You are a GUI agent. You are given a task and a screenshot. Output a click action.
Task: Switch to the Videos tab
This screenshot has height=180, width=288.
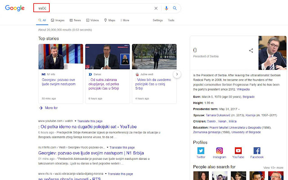93,20
